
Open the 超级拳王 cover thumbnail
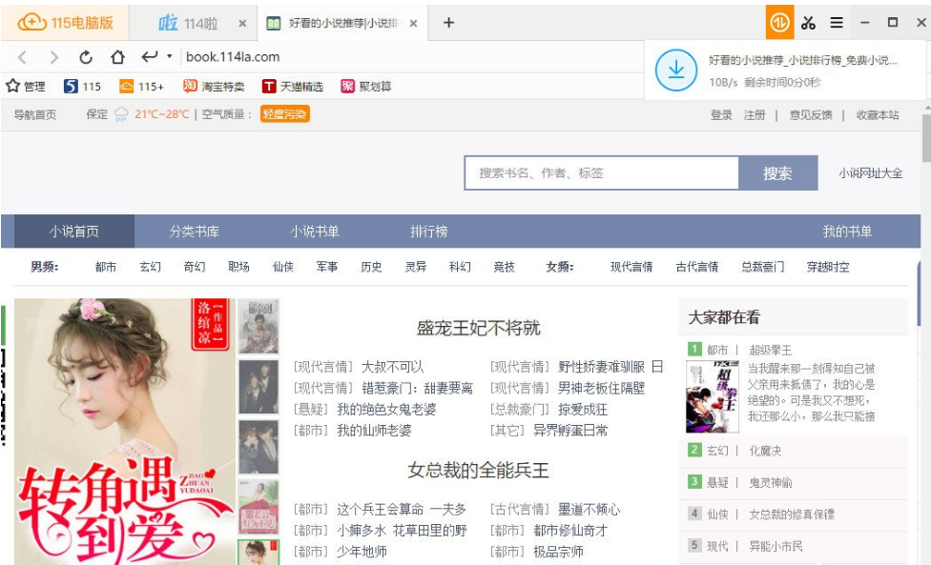(712, 396)
